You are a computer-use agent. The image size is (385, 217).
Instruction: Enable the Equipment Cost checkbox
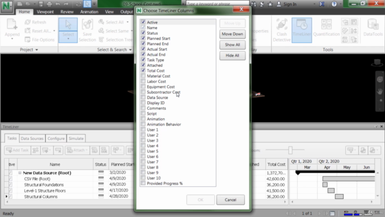pos(143,87)
